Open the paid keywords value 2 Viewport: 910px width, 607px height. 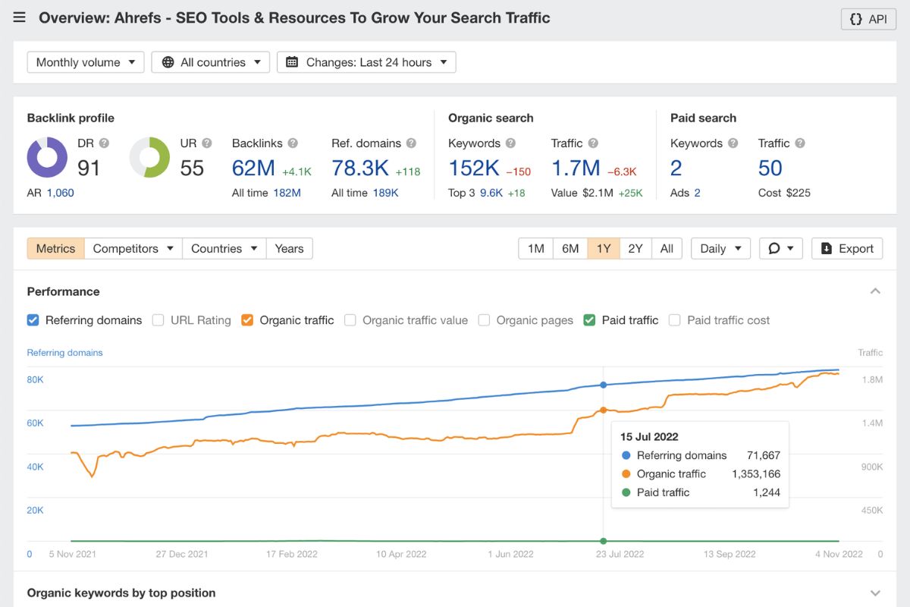[676, 168]
